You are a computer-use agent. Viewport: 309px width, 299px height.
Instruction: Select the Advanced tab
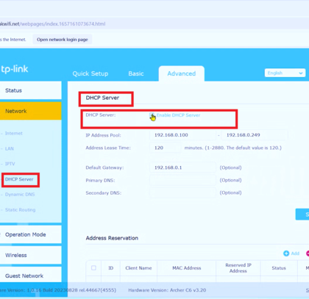click(x=182, y=73)
